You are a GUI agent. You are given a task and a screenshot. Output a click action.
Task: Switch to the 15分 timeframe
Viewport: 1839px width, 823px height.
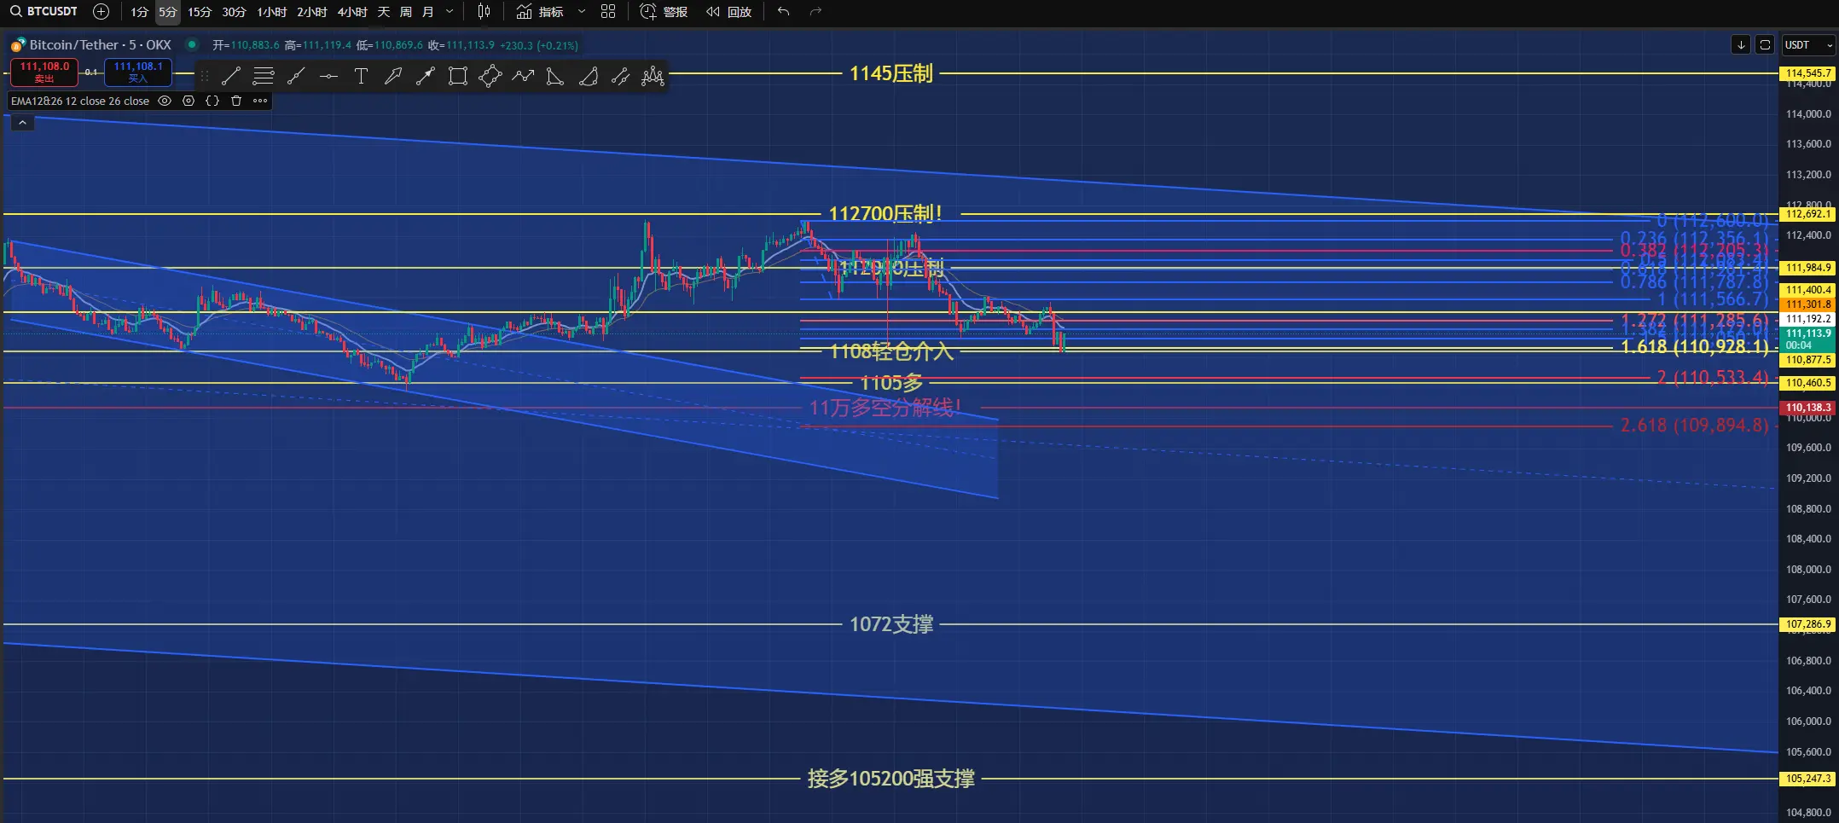[x=200, y=12]
